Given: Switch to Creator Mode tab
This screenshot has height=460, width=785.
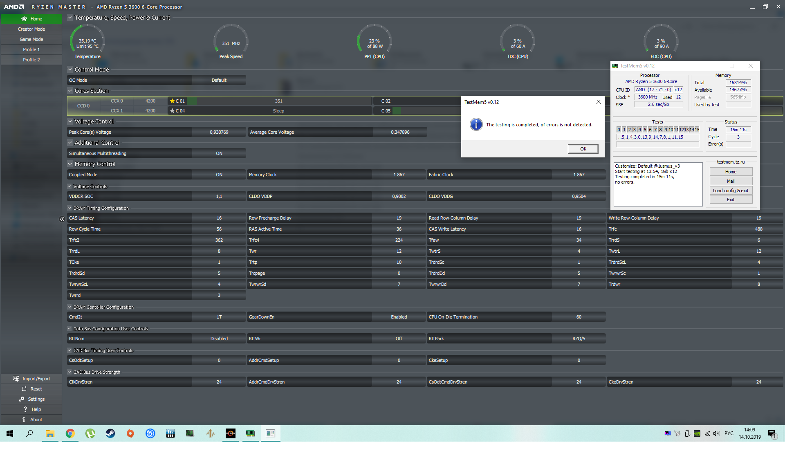Looking at the screenshot, I should 31,29.
